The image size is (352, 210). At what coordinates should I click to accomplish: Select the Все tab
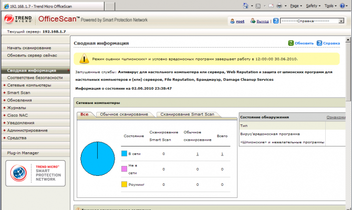[x=85, y=114]
